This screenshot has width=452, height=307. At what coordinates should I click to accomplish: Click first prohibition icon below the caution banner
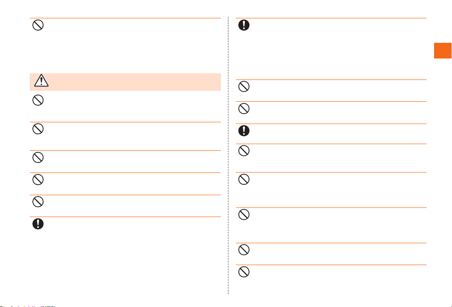click(38, 100)
